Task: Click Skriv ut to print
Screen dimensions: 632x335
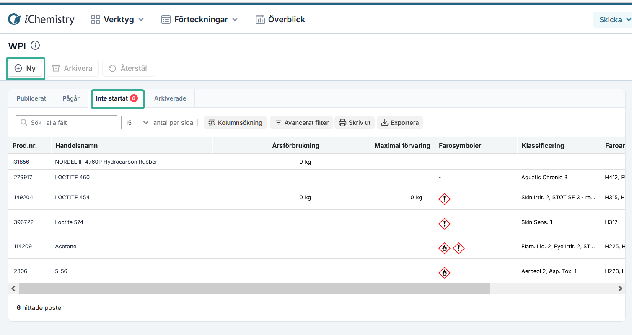Action: tap(355, 123)
